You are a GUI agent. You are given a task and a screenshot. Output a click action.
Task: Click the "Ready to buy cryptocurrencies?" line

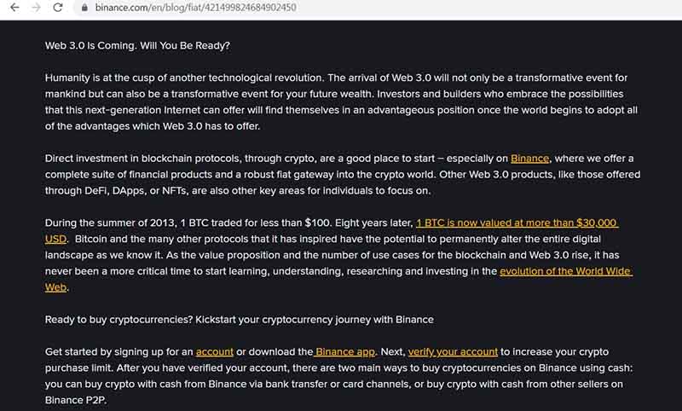click(x=239, y=319)
